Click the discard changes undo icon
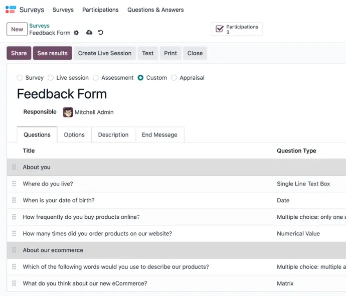 point(101,33)
